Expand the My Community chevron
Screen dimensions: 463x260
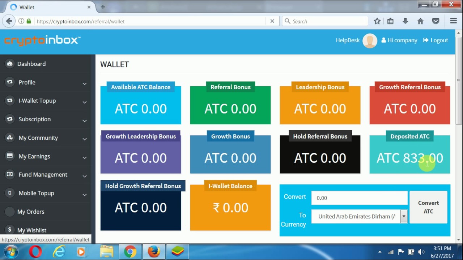pyautogui.click(x=84, y=139)
